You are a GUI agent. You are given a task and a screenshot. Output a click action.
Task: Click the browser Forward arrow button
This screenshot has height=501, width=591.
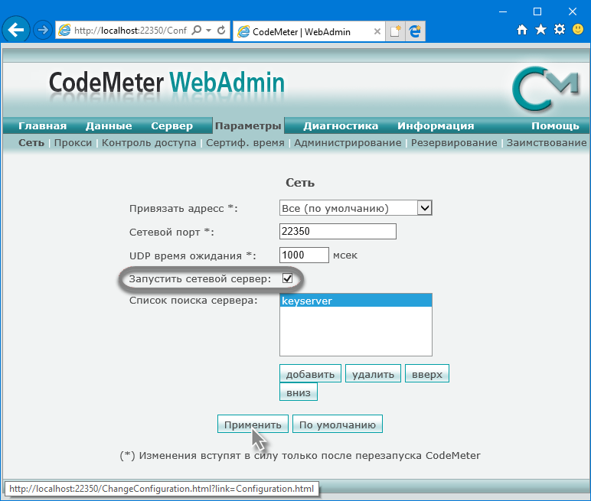(43, 30)
